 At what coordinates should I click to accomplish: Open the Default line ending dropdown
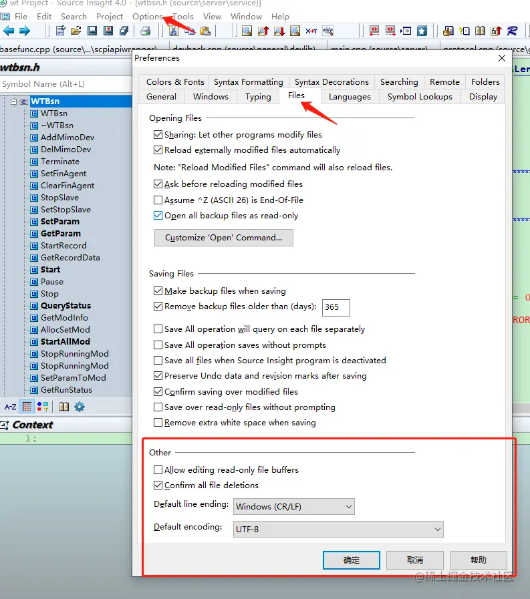point(293,507)
